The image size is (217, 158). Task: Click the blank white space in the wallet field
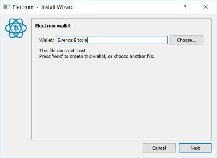click(x=128, y=40)
